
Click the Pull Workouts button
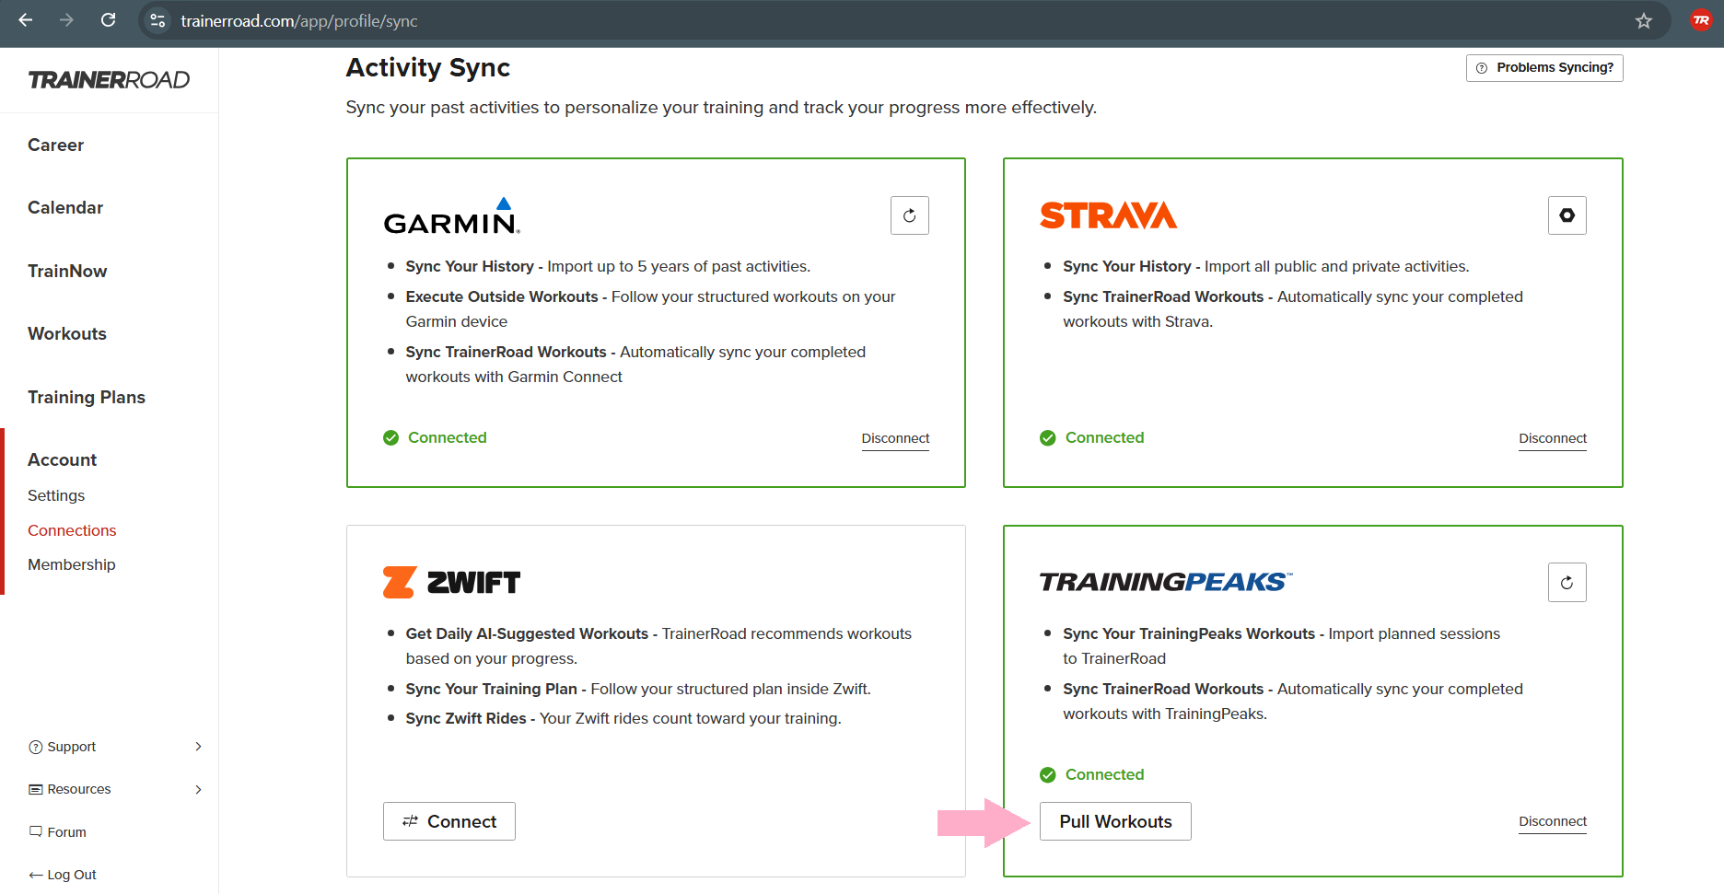point(1115,821)
